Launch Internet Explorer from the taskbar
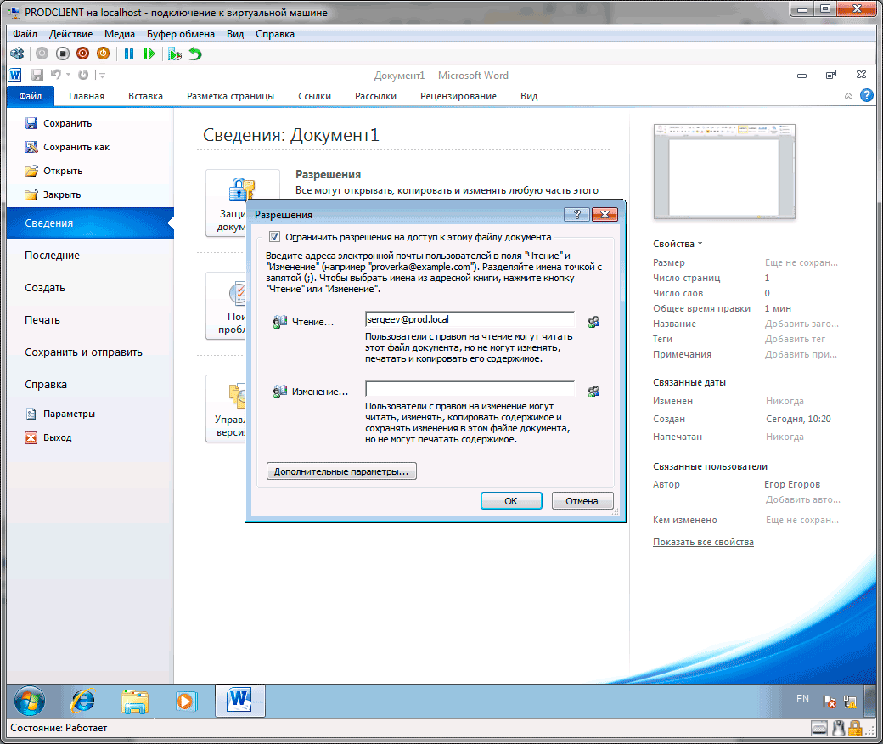Image resolution: width=883 pixels, height=744 pixels. [x=83, y=702]
